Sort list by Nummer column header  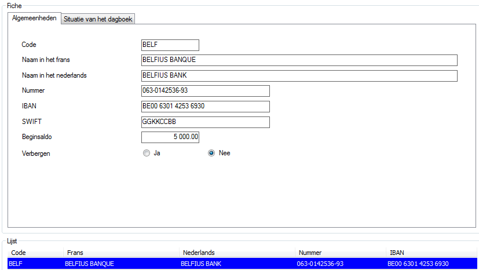(x=341, y=253)
